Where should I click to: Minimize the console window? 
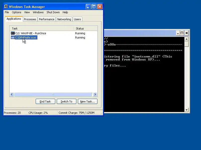click(178, 33)
